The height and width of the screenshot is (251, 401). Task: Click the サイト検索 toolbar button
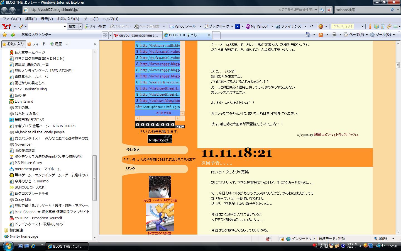[x=95, y=26]
